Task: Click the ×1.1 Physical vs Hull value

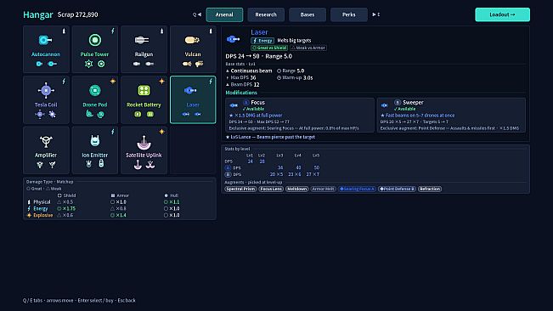Action: coord(172,202)
